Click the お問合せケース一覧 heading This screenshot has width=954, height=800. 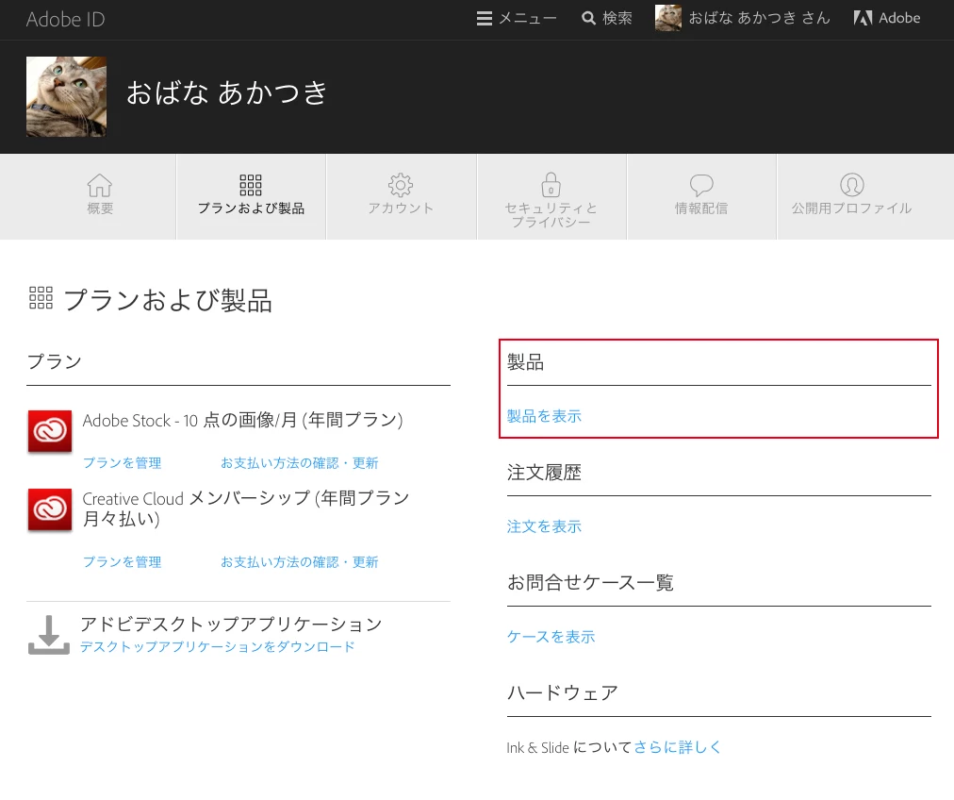click(590, 583)
